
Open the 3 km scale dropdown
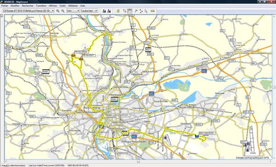tap(73, 11)
